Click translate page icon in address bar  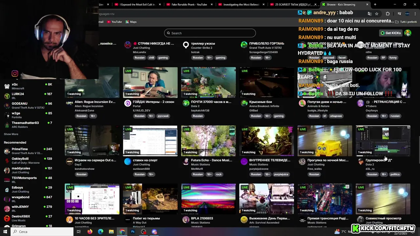point(369,14)
